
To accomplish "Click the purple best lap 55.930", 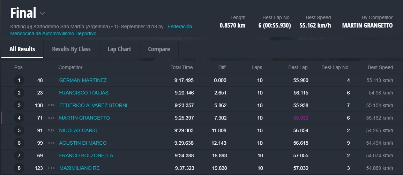I will (x=300, y=118).
